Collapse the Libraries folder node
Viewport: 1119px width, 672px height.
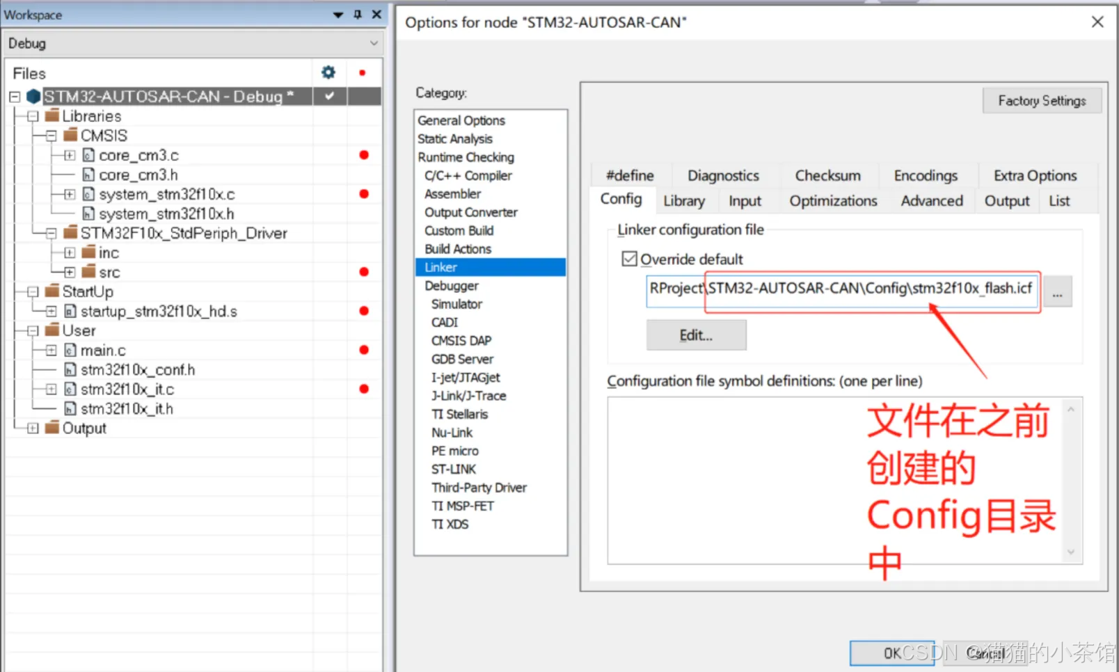[x=33, y=116]
